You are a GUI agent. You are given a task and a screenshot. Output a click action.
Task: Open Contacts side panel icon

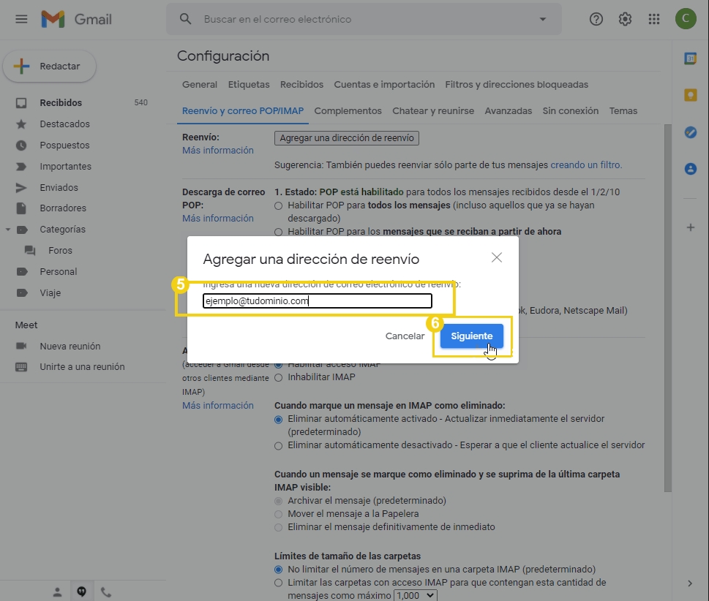[x=690, y=169]
